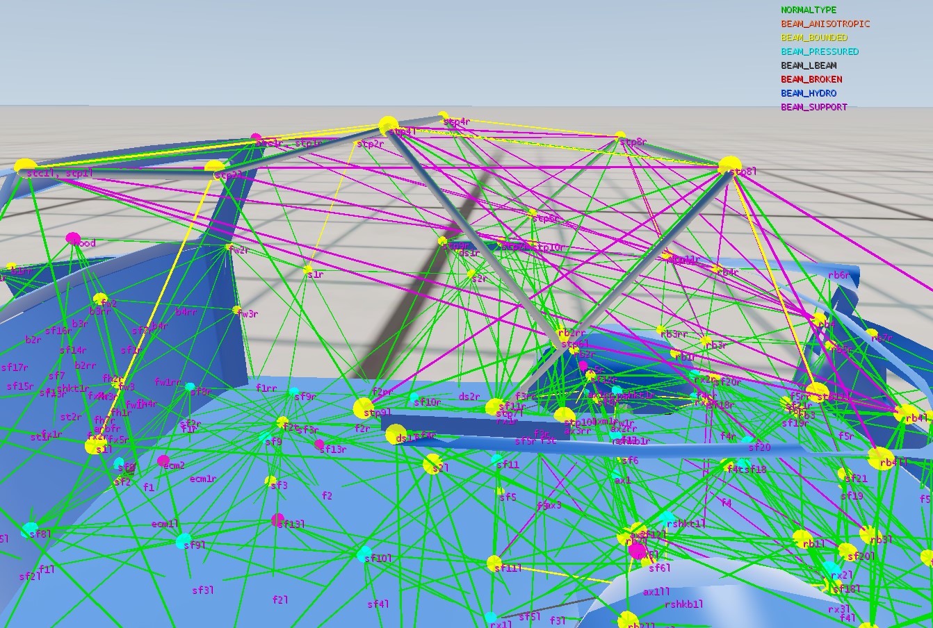The image size is (933, 628).
Task: Click the BEAM_LBEAM legend entry
Action: tap(809, 66)
